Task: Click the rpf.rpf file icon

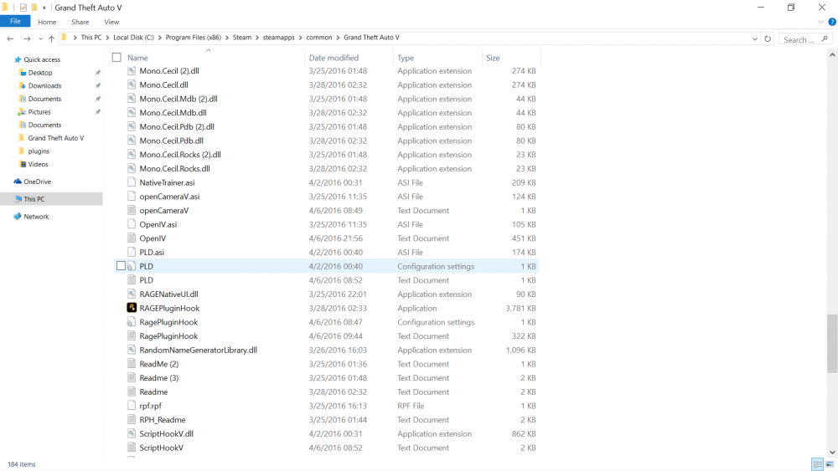Action: (x=132, y=406)
